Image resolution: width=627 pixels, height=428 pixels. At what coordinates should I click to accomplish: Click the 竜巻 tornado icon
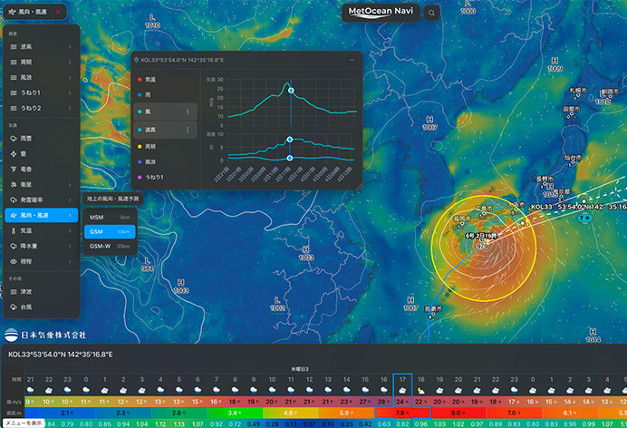click(14, 170)
